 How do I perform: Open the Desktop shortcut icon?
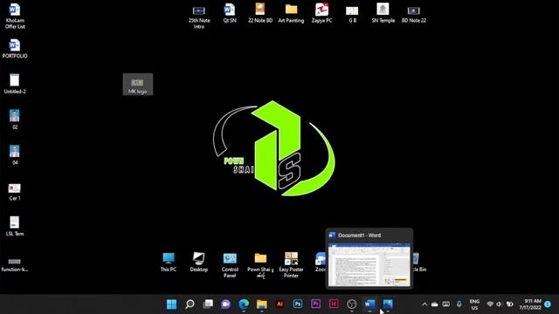coord(199,262)
